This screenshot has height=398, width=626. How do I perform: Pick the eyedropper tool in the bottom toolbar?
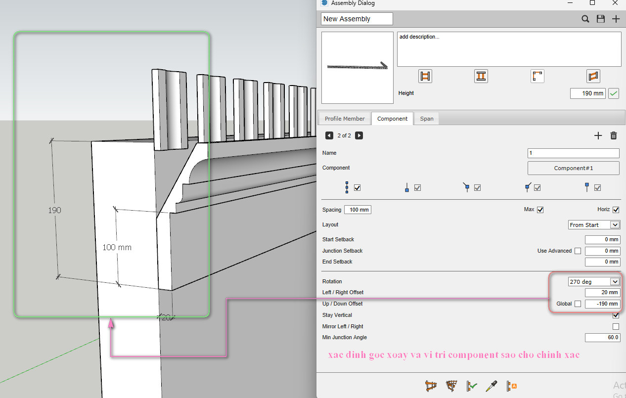point(492,386)
